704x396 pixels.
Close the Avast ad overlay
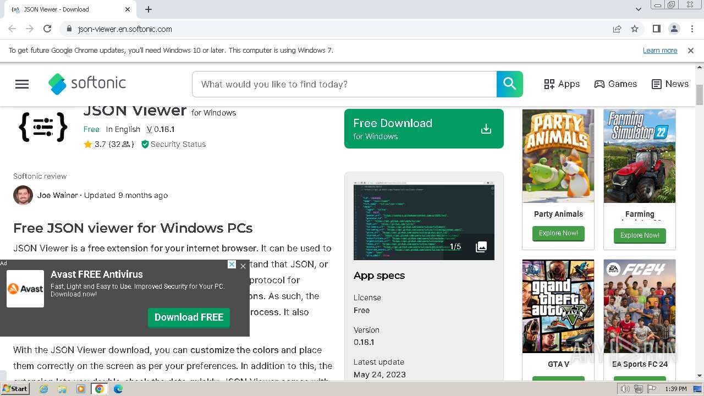point(243,266)
